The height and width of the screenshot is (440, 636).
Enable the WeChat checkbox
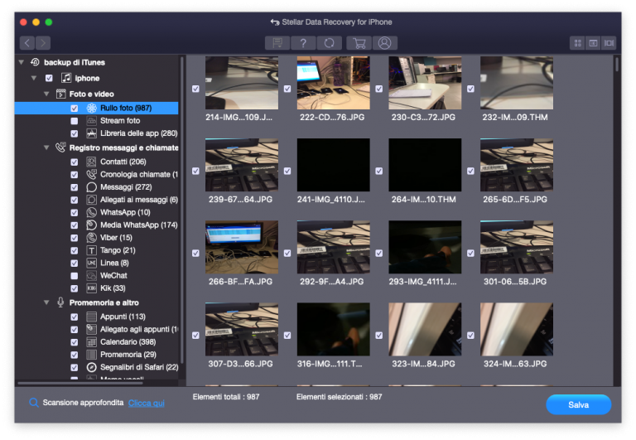pos(75,276)
